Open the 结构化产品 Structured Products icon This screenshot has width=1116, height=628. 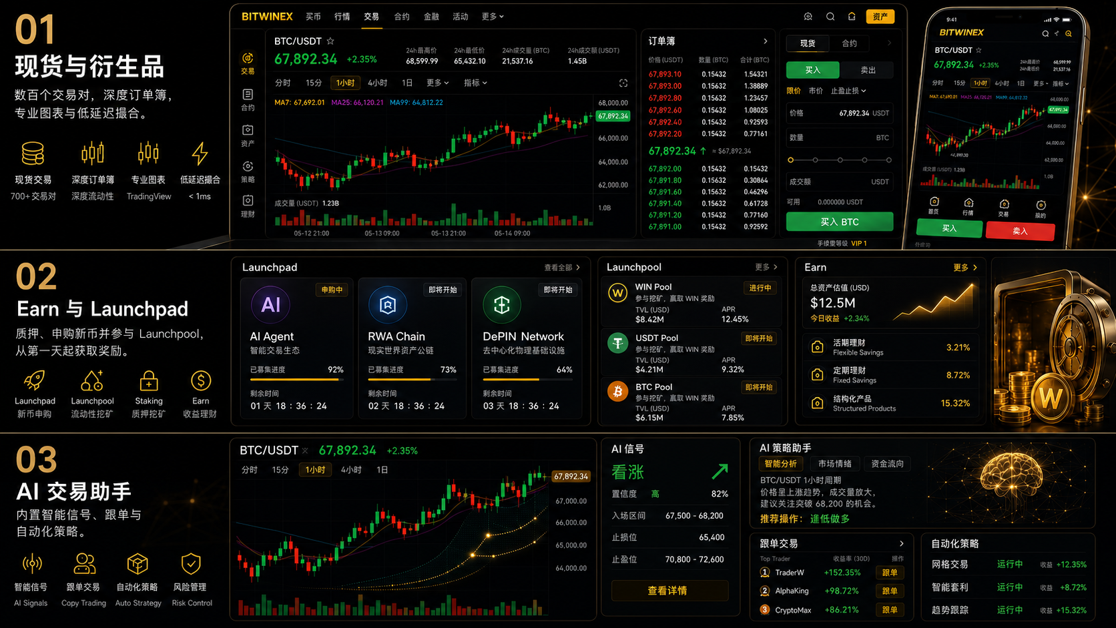pos(817,403)
